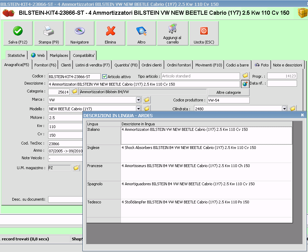Click the Motore field with 2.5
The height and width of the screenshot is (252, 308).
pyautogui.click(x=65, y=118)
